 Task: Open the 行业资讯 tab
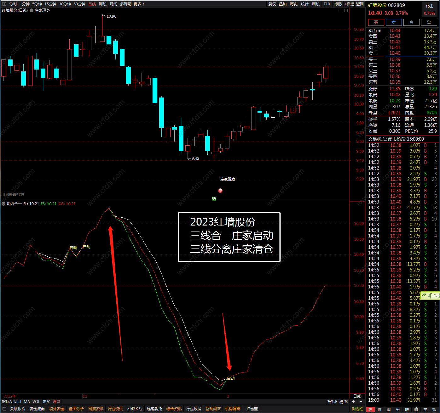[x=115, y=409]
